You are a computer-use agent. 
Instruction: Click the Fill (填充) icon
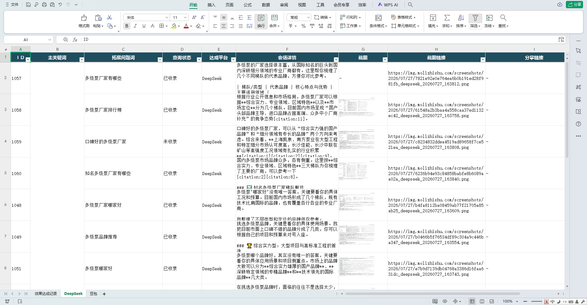[433, 18]
